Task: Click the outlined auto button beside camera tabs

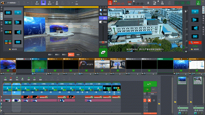Action: [x=78, y=55]
